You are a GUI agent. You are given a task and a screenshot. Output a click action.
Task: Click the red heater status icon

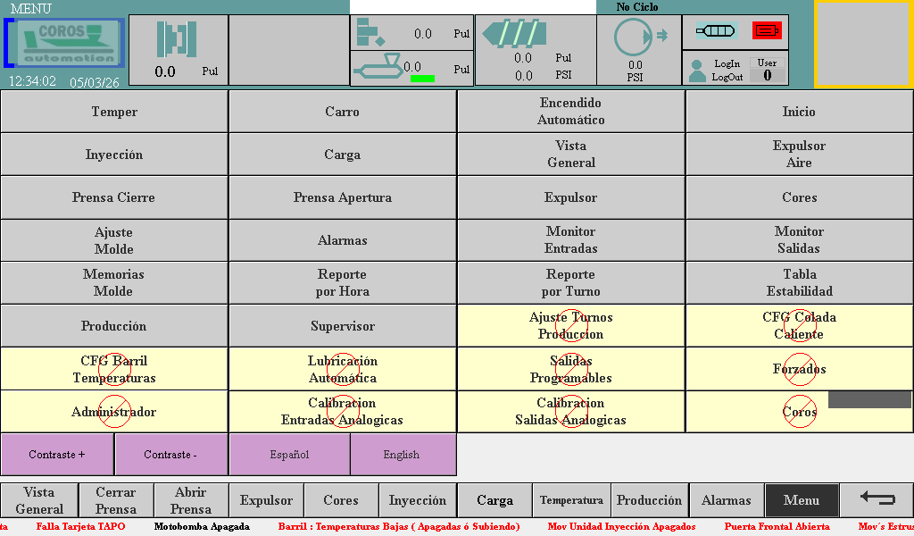click(x=767, y=31)
